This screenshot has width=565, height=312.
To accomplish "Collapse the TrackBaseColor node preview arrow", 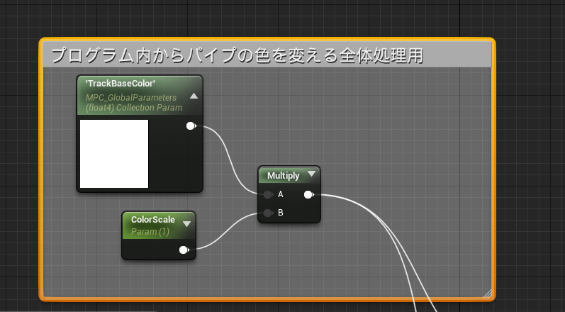I will click(x=194, y=96).
